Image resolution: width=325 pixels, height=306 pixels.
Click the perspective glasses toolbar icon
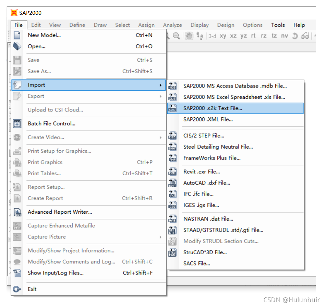pos(304,35)
